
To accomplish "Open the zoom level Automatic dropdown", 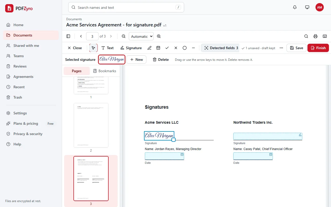I will tap(141, 36).
